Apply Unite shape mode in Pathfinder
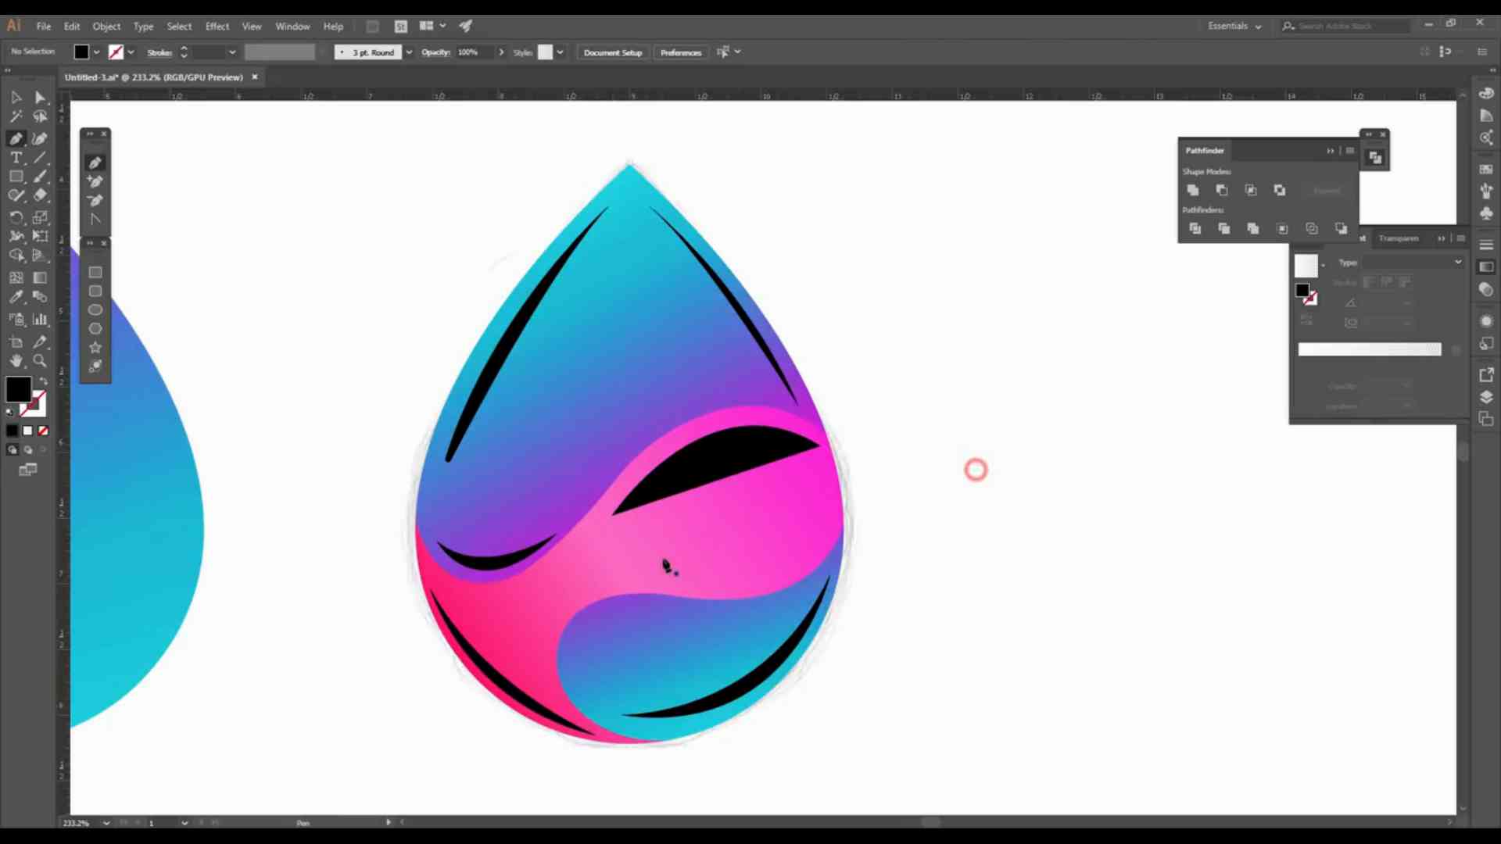This screenshot has height=844, width=1501. [x=1193, y=190]
